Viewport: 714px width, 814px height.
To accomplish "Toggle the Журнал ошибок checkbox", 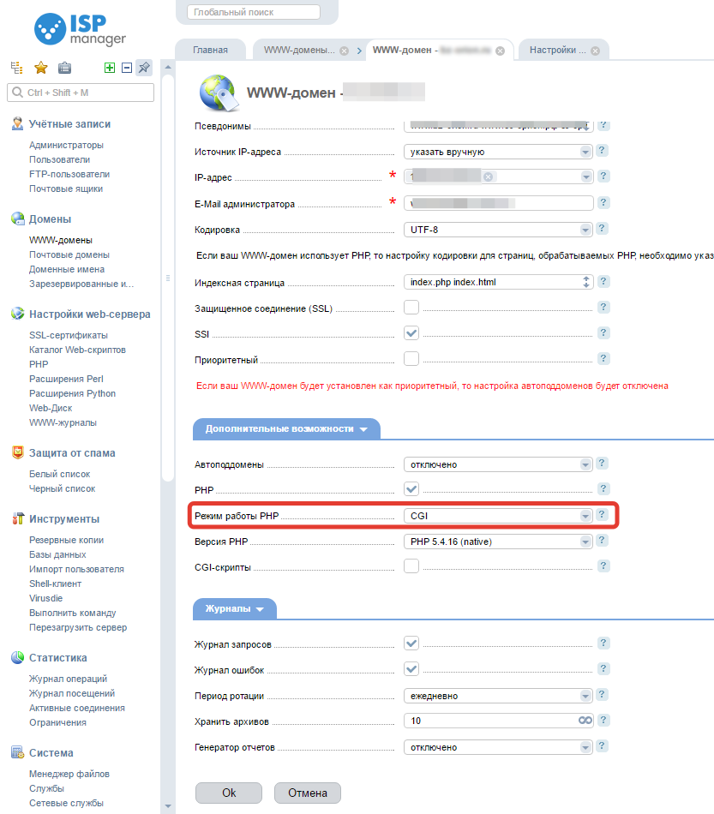I will [x=411, y=668].
